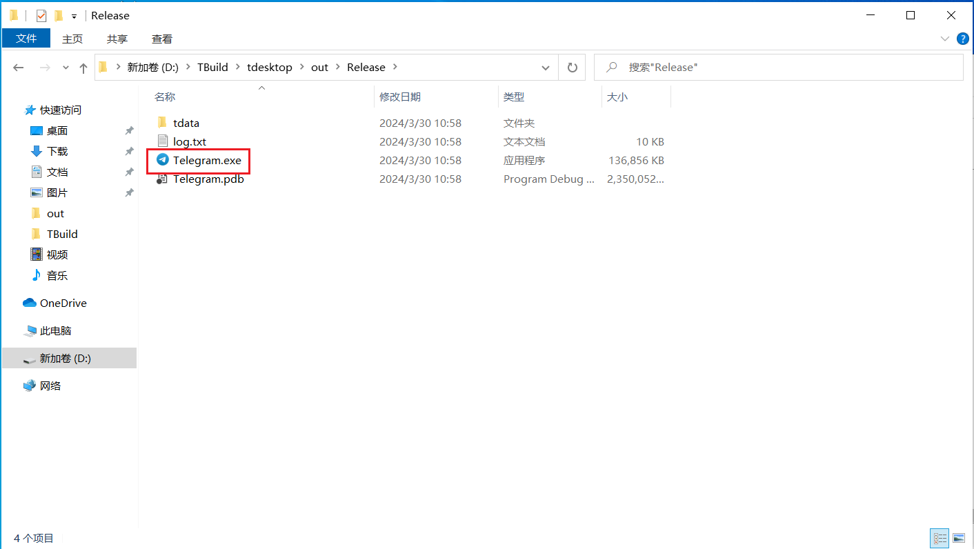
Task: Click Properties checkmark quick access icon
Action: [x=41, y=15]
